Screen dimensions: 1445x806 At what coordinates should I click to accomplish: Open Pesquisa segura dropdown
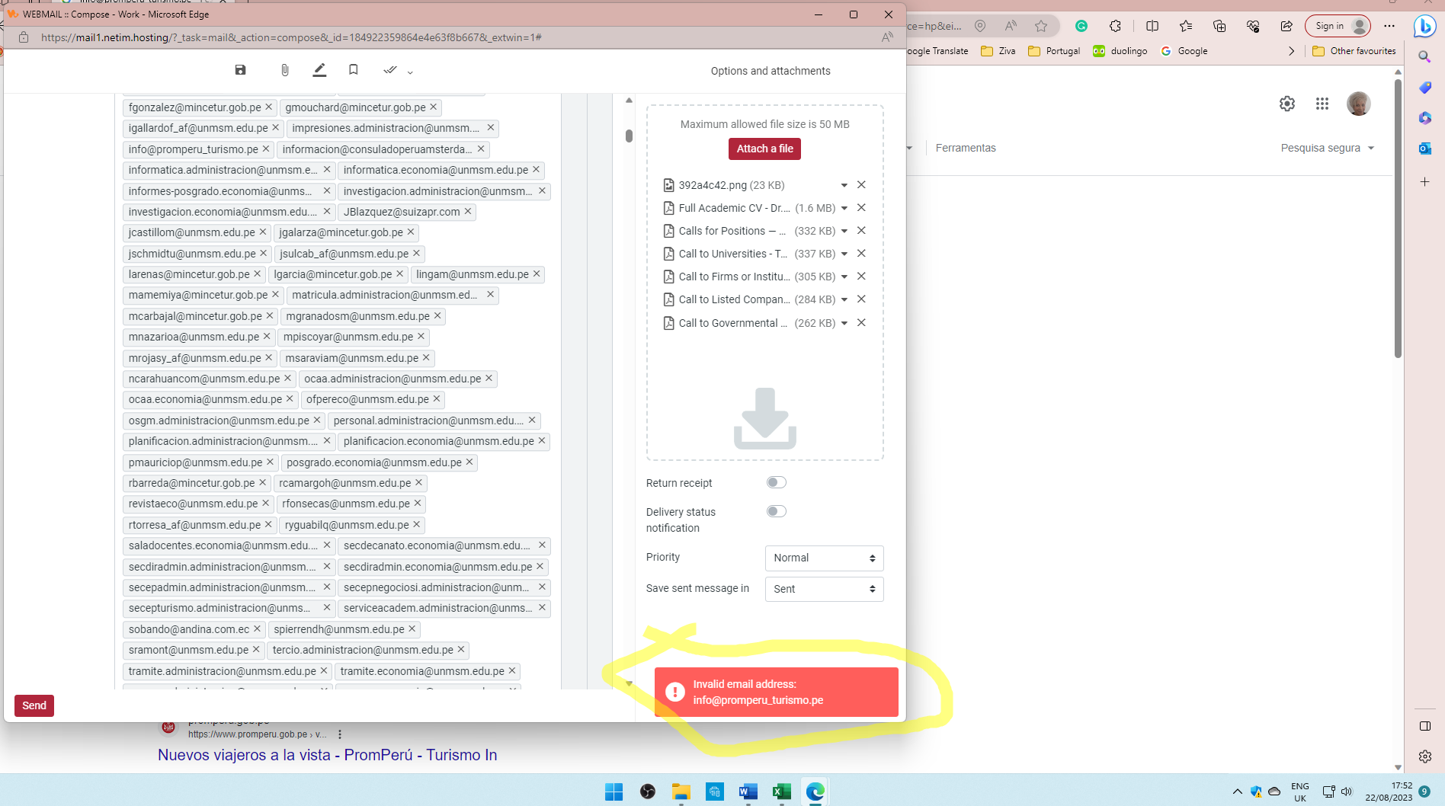click(x=1328, y=148)
